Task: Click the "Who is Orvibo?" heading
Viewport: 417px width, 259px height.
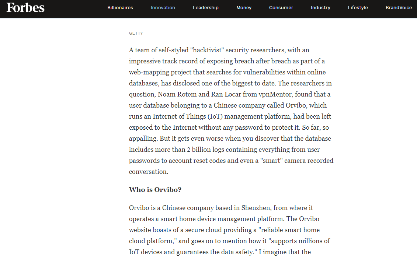Action: (155, 190)
